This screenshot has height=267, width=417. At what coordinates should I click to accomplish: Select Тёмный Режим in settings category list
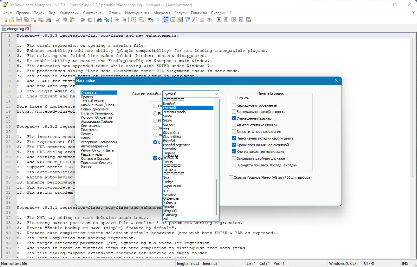(x=92, y=101)
